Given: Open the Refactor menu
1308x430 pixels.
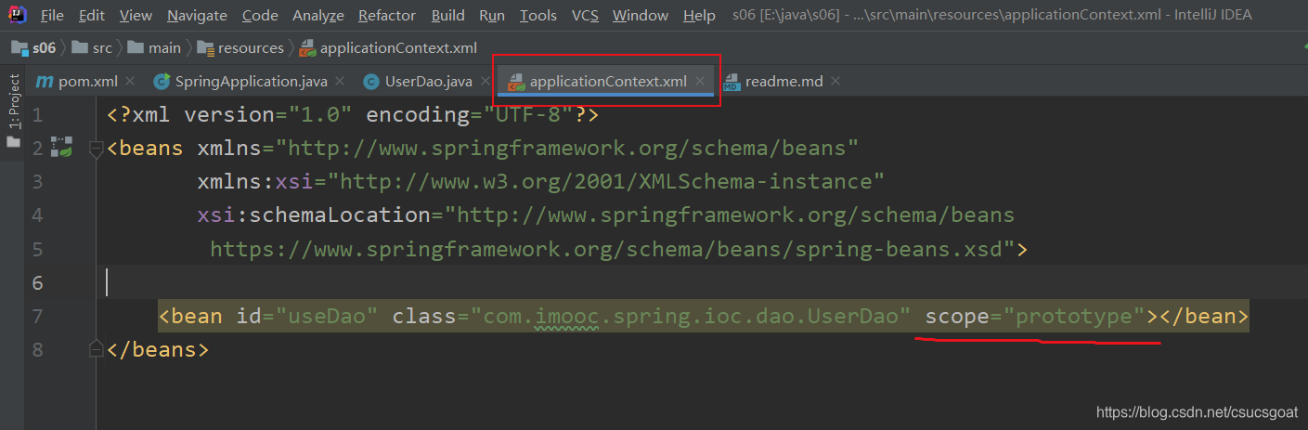Looking at the screenshot, I should pyautogui.click(x=387, y=15).
